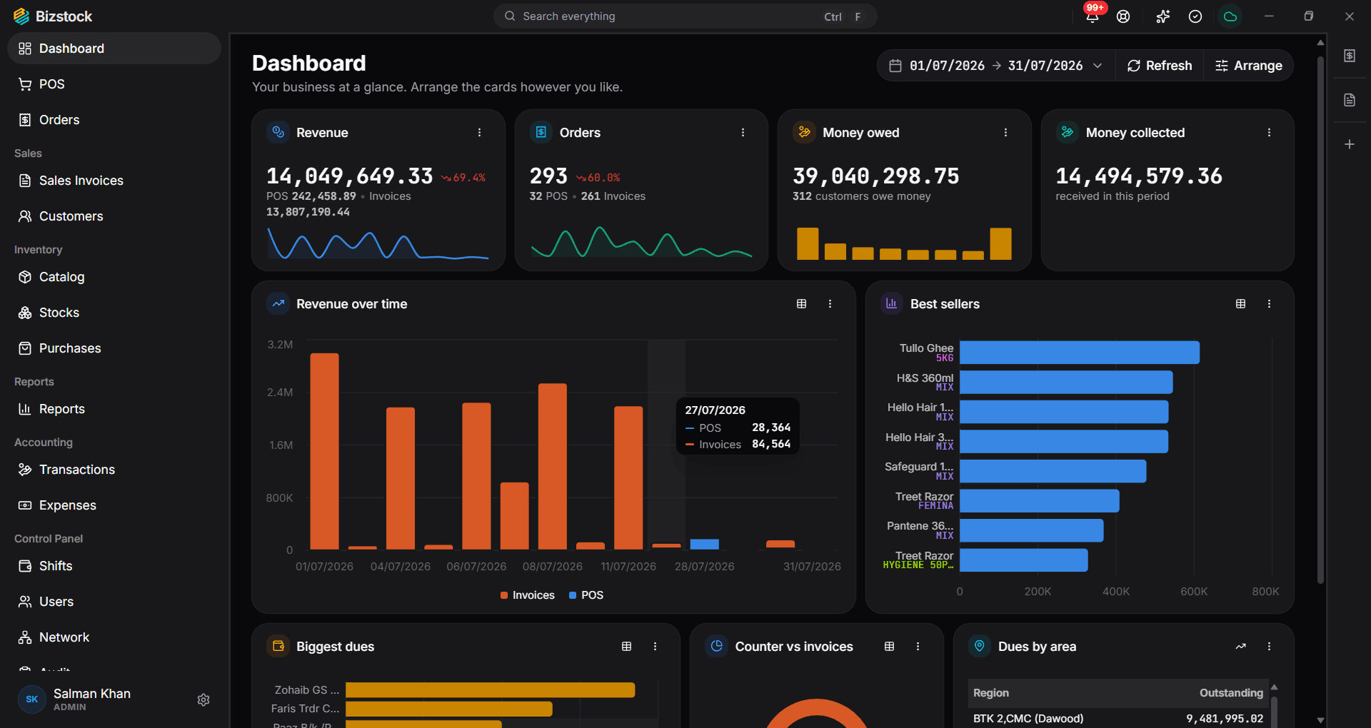Screen dimensions: 1371x728
Task: Click the Treet Razor FEMINA bar
Action: (x=1039, y=500)
